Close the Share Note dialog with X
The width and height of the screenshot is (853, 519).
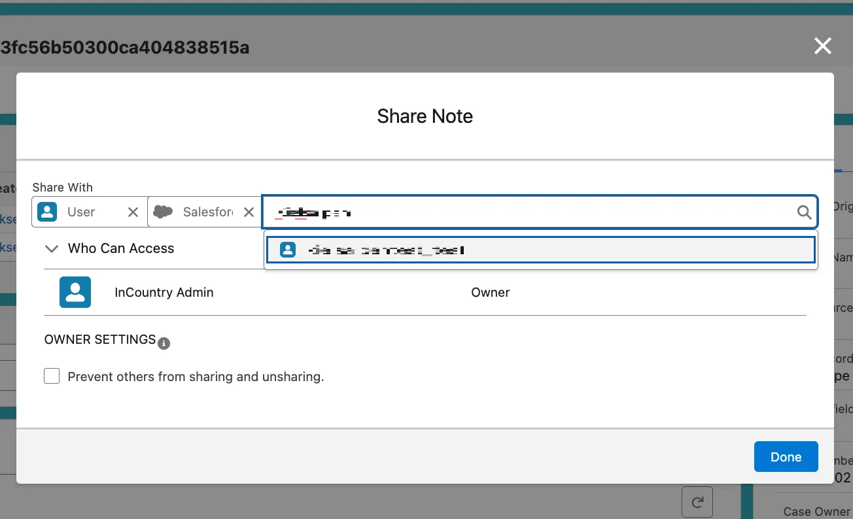tap(822, 46)
